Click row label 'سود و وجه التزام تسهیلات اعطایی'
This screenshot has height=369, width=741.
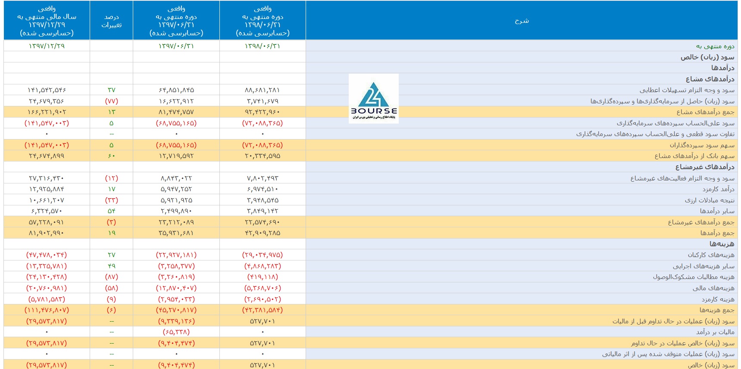pyautogui.click(x=687, y=90)
